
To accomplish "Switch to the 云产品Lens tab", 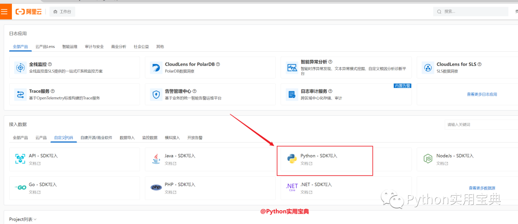I will [45, 46].
